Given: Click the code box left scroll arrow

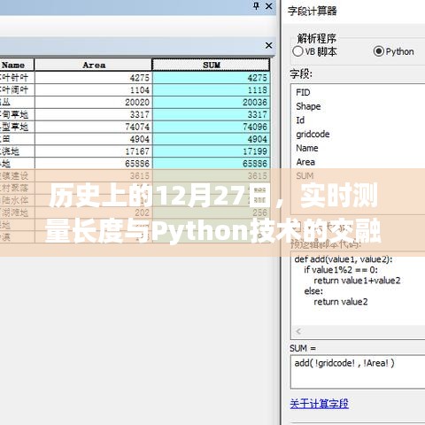Looking at the screenshot, I should click(x=298, y=331).
